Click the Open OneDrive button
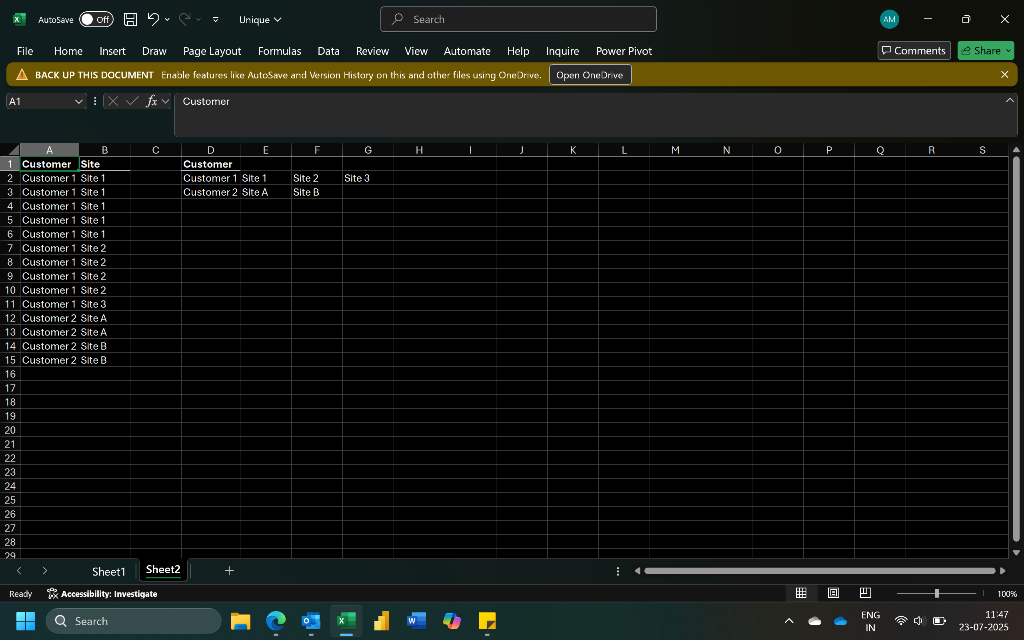Screen dimensions: 1024x640 click(x=590, y=75)
